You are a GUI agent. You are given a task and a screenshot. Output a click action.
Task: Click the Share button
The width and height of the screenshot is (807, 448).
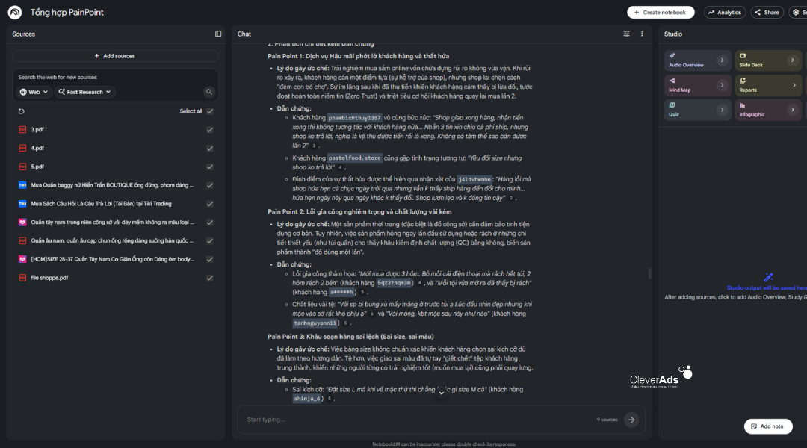pos(767,13)
